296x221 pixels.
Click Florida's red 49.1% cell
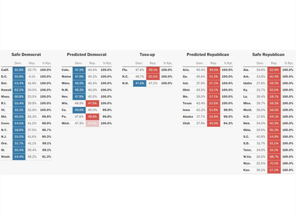click(x=153, y=70)
